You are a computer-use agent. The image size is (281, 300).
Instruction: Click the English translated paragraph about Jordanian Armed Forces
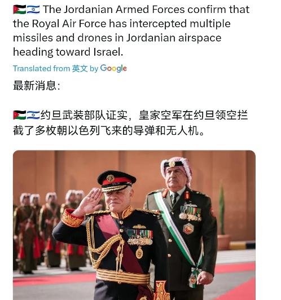coord(131,30)
